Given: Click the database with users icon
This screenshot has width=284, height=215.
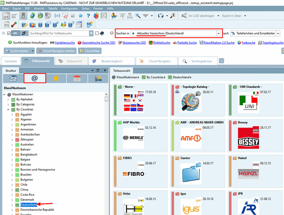Looking at the screenshot, I should [33, 25].
